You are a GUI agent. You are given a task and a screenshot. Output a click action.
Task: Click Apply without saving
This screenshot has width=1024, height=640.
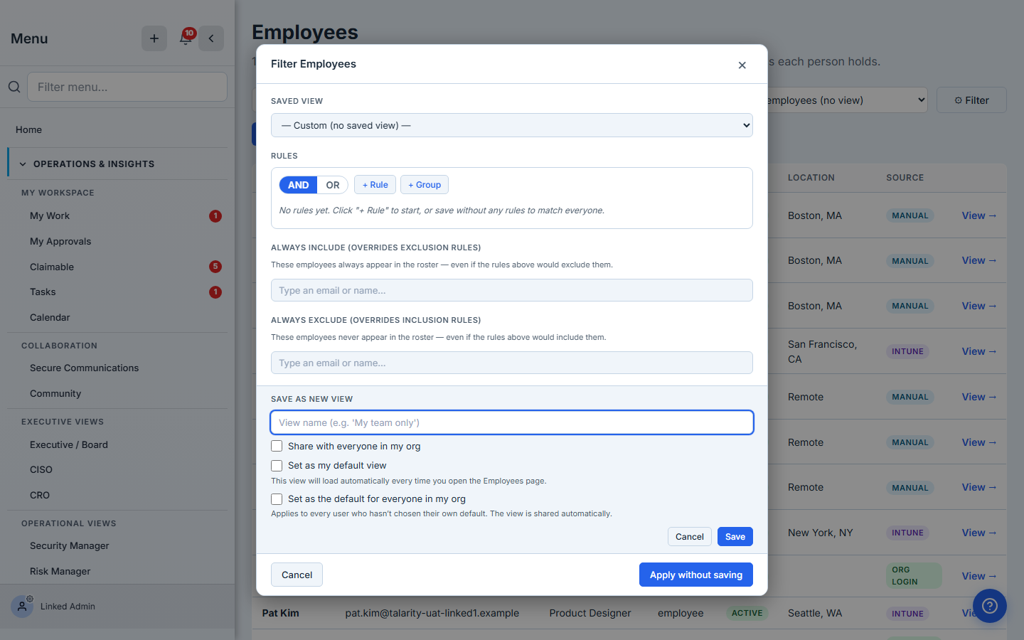(x=696, y=575)
